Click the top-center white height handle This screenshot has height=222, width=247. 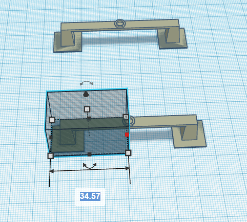click(x=87, y=109)
